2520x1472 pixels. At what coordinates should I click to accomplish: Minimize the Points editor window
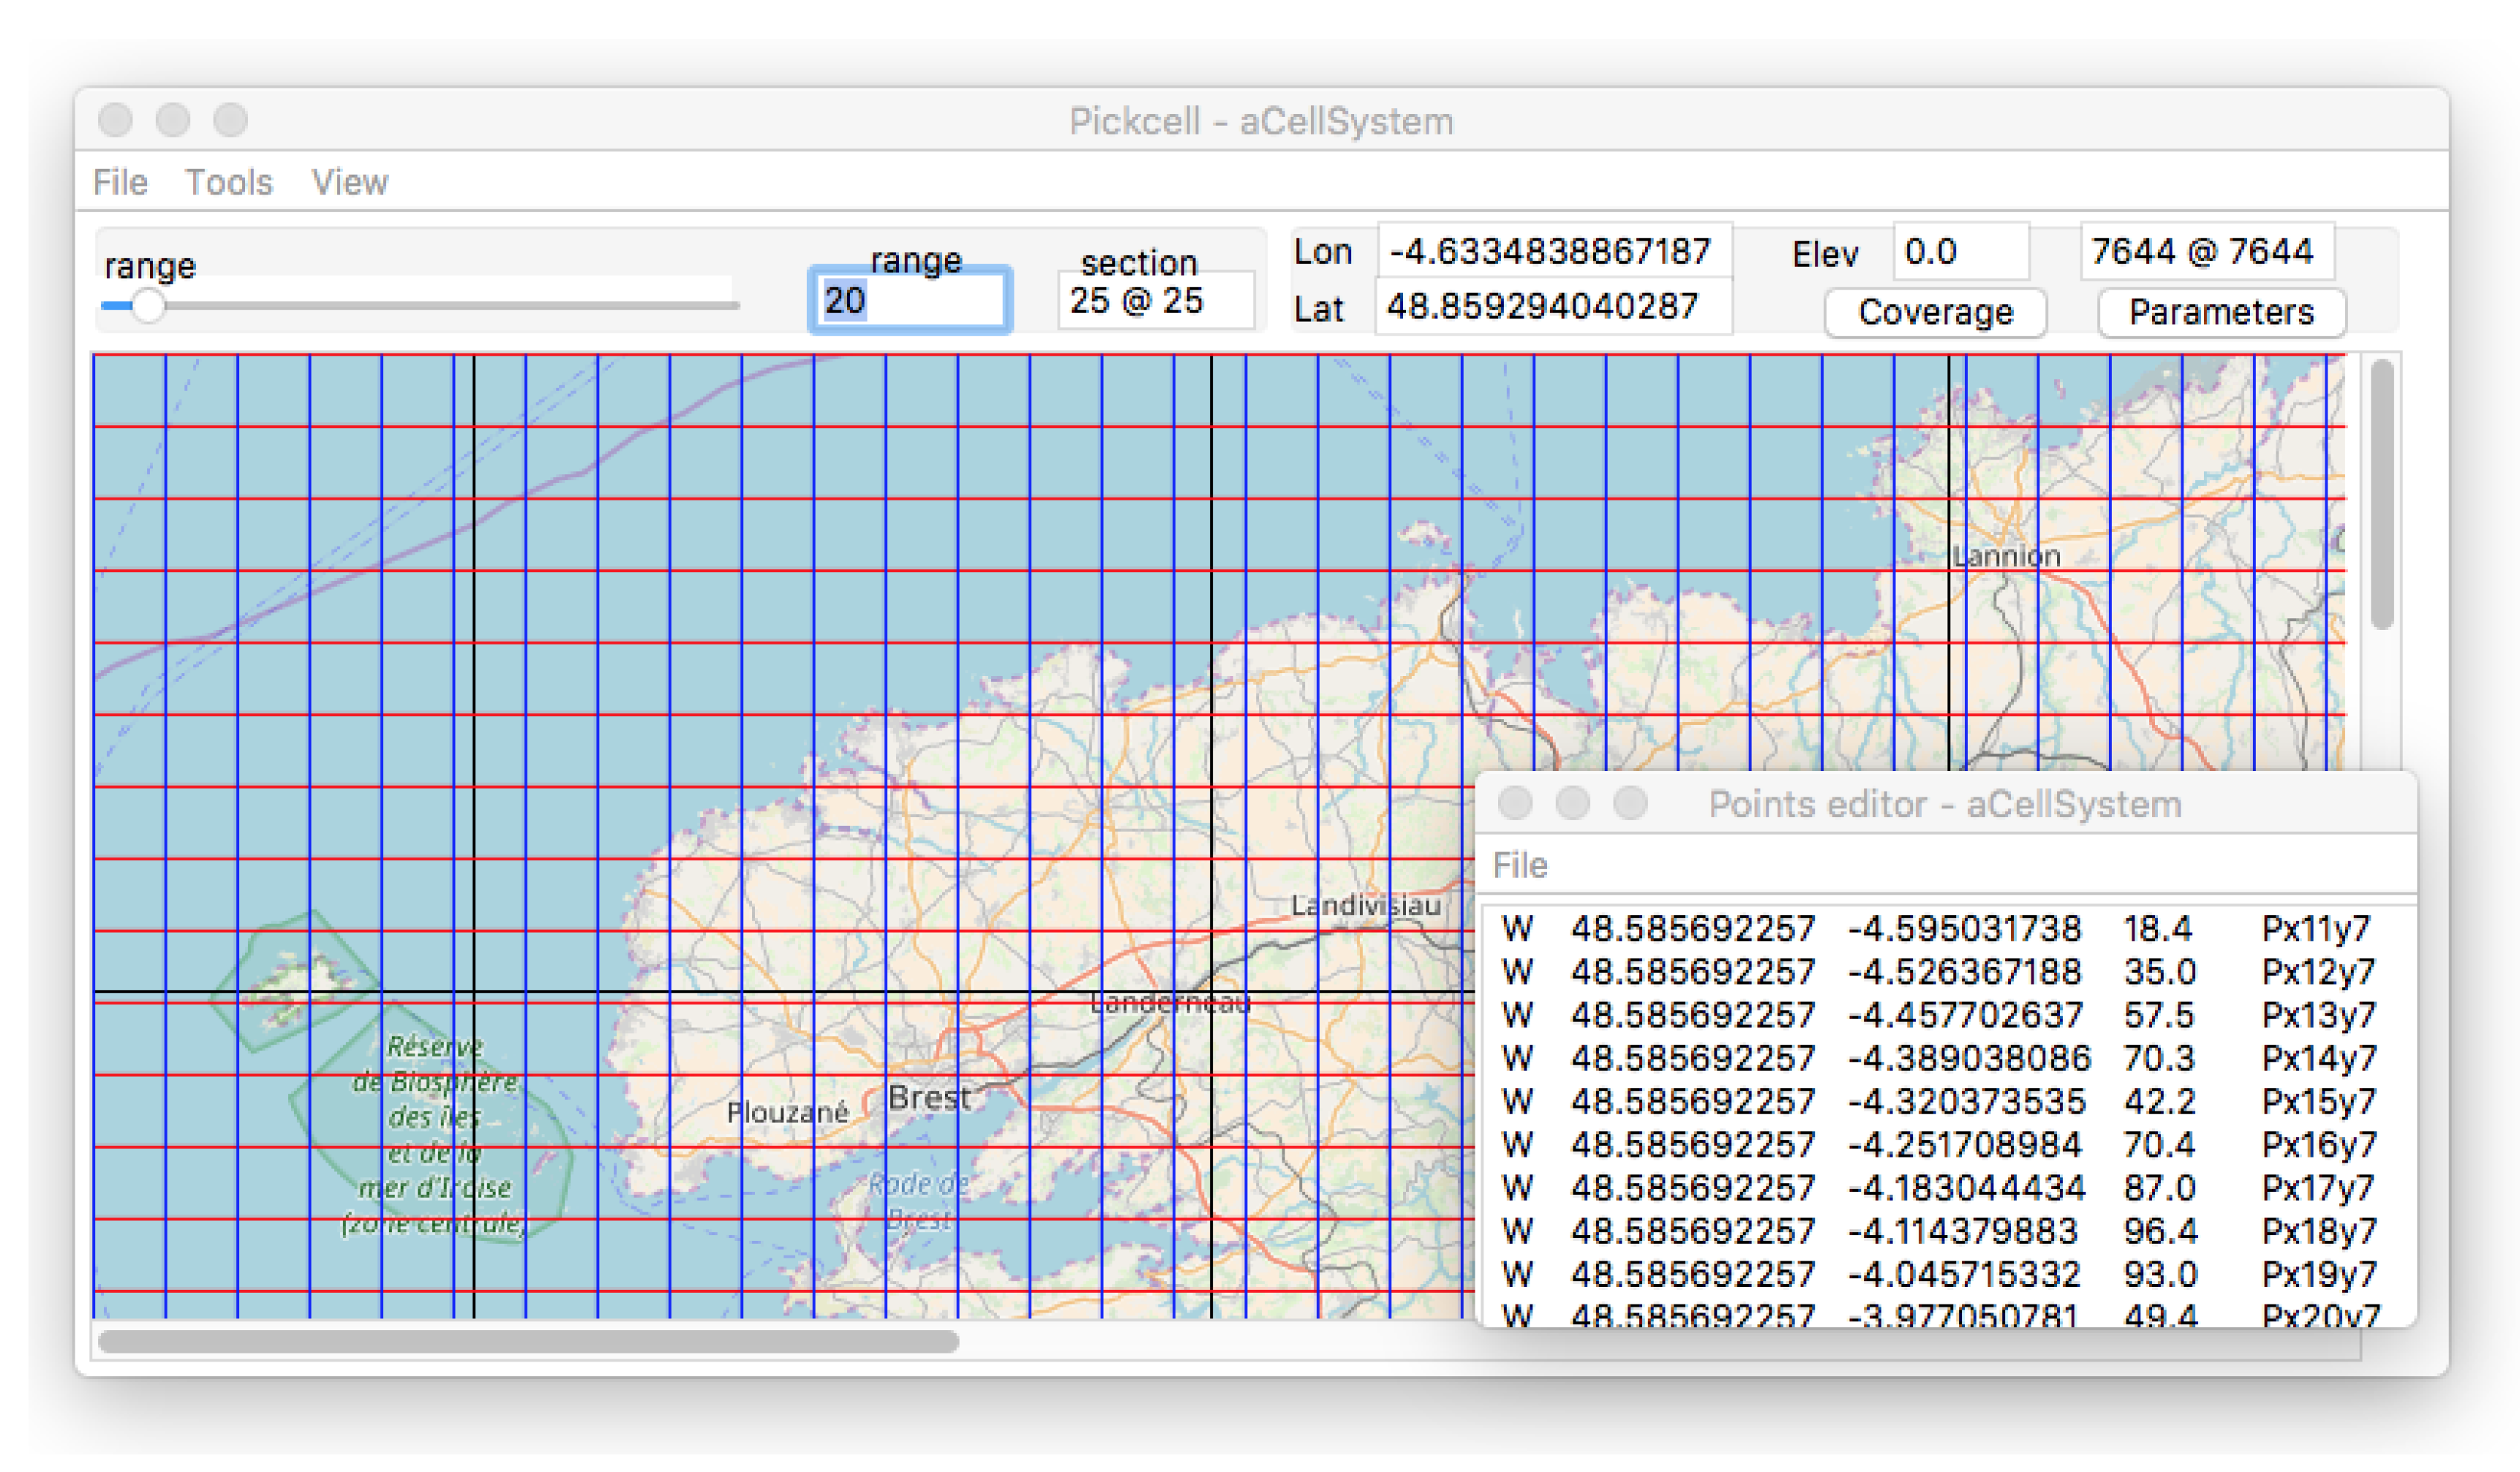coord(1573,802)
